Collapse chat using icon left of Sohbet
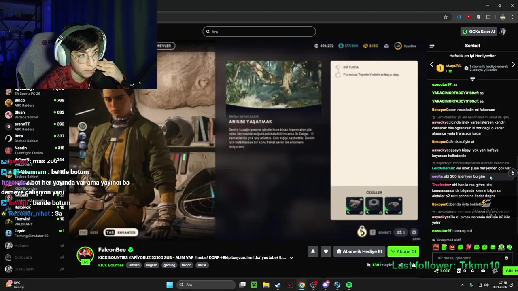The height and width of the screenshot is (291, 518). pyautogui.click(x=432, y=46)
